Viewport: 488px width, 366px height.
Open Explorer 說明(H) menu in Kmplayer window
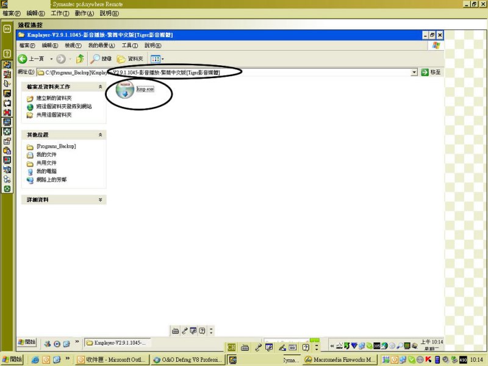coord(153,45)
